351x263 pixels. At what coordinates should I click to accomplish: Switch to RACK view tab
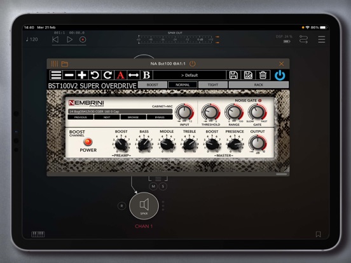[259, 84]
